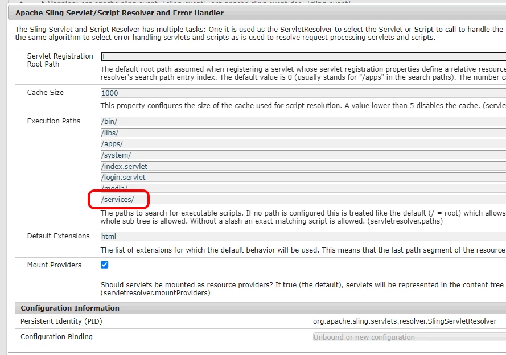Click the Servlet Registration Root Path field

tap(303, 56)
